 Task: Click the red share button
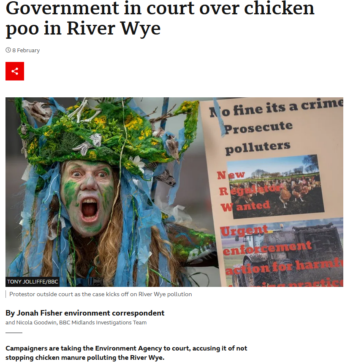click(x=15, y=71)
